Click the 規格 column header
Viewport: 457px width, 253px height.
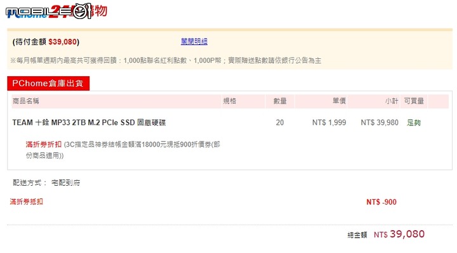click(x=230, y=101)
